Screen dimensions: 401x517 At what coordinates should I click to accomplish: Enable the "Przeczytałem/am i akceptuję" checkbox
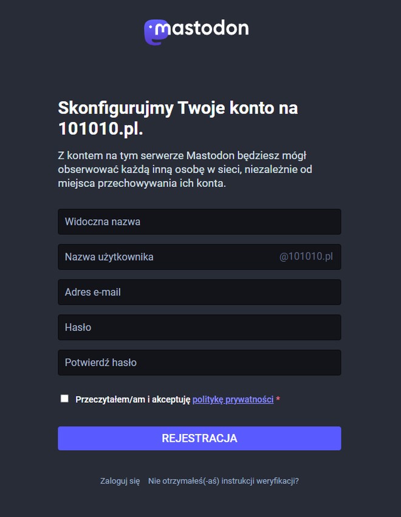64,399
